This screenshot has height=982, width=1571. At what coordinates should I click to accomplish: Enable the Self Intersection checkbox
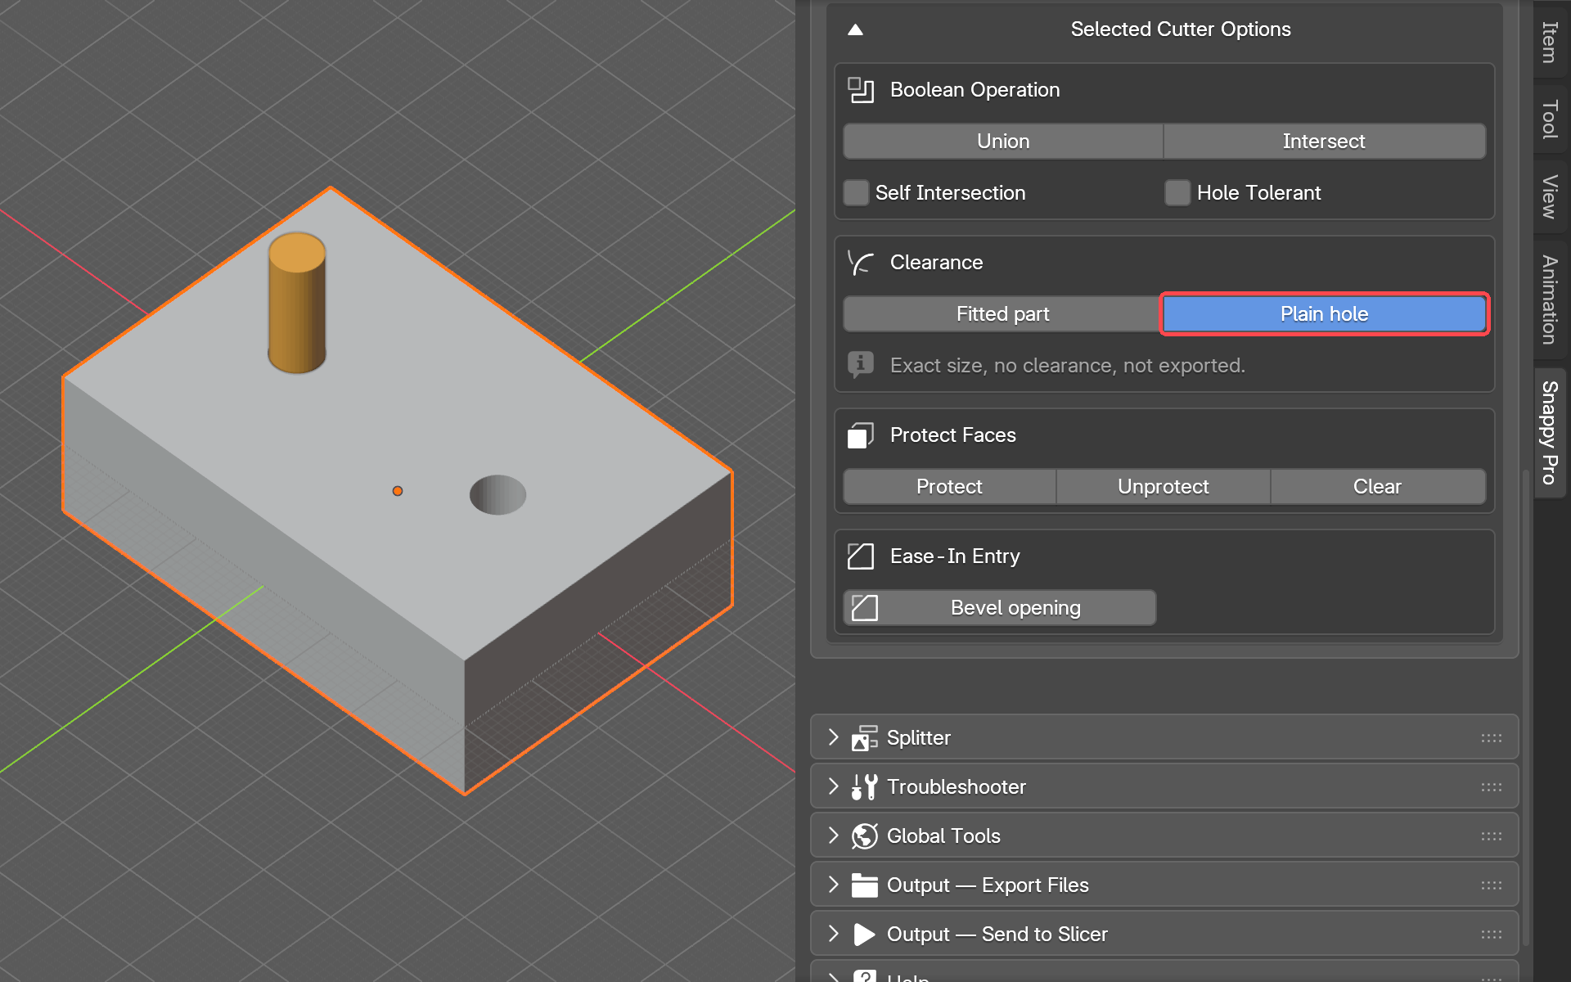(x=856, y=193)
